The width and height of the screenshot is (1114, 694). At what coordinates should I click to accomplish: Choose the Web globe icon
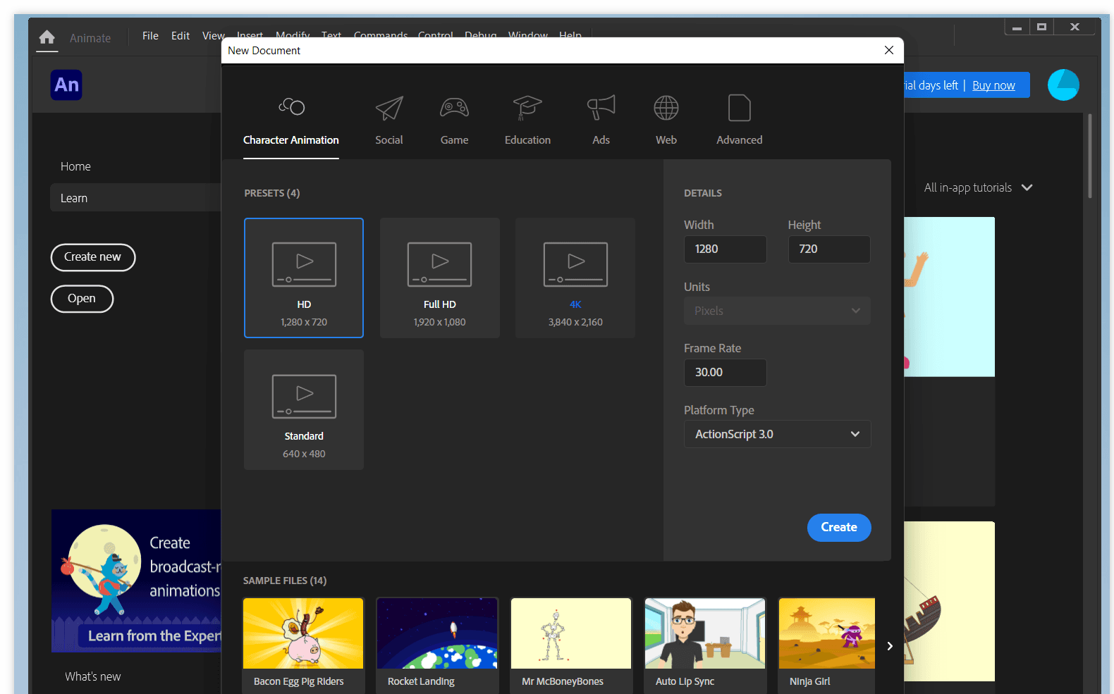tap(666, 109)
